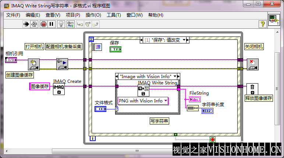Open the 文件(F) menu
The width and height of the screenshot is (284, 158).
point(13,15)
